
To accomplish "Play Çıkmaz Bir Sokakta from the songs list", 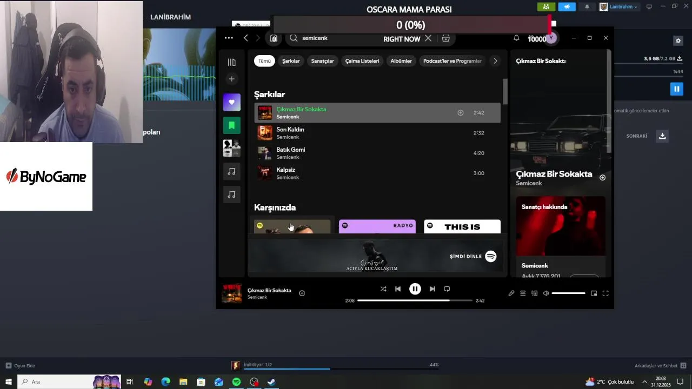I will (x=377, y=112).
